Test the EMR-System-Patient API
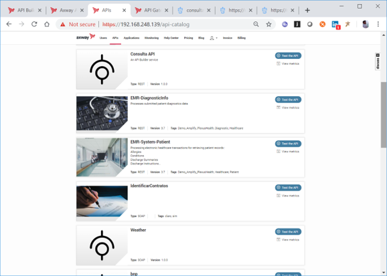The height and width of the screenshot is (276, 387). tap(288, 144)
